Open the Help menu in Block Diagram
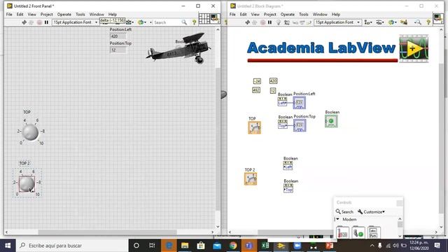Screen dimensions: 448x252 tap(336, 14)
